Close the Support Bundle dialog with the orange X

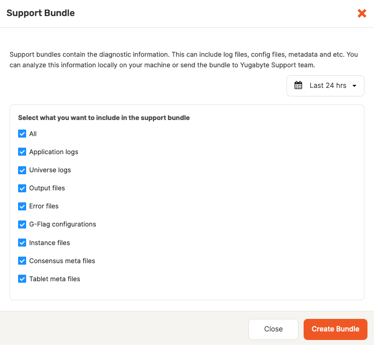[362, 14]
